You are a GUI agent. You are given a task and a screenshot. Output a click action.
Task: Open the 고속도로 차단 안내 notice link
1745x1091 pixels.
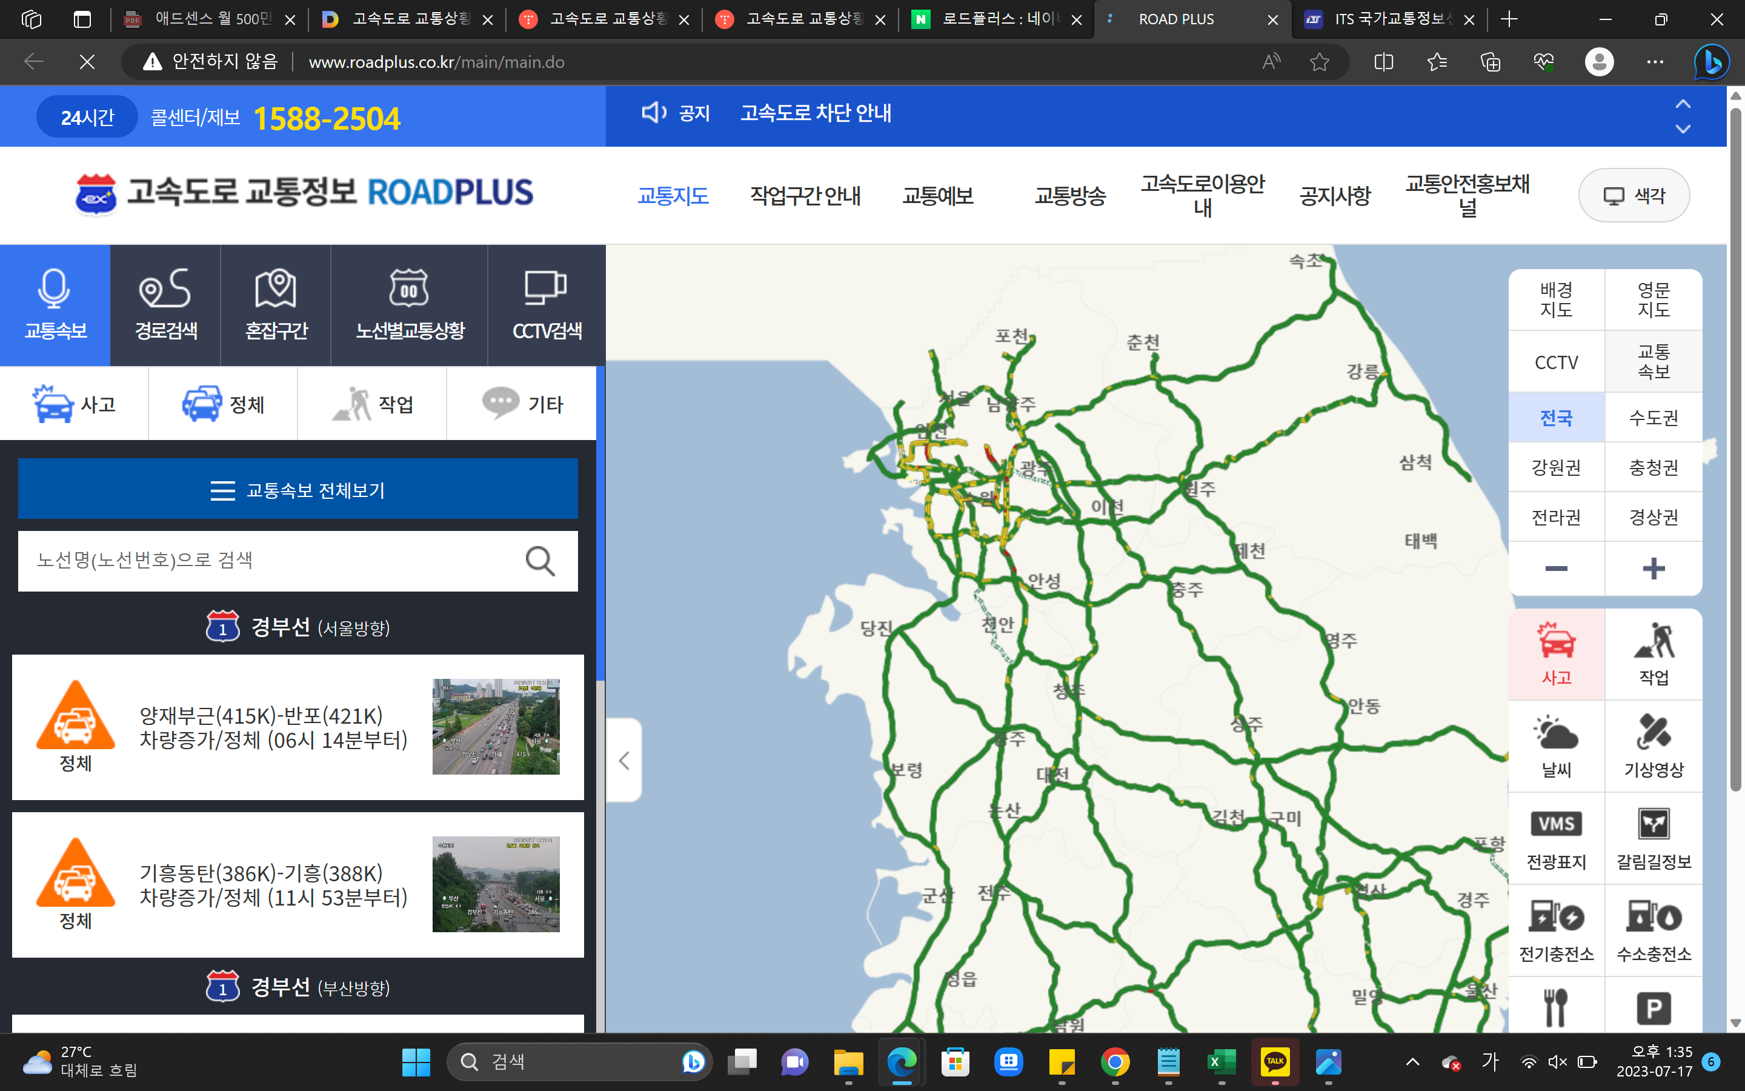point(816,113)
